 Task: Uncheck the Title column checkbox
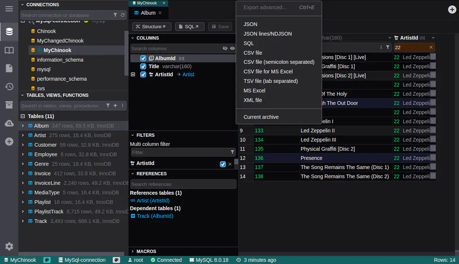tap(143, 66)
